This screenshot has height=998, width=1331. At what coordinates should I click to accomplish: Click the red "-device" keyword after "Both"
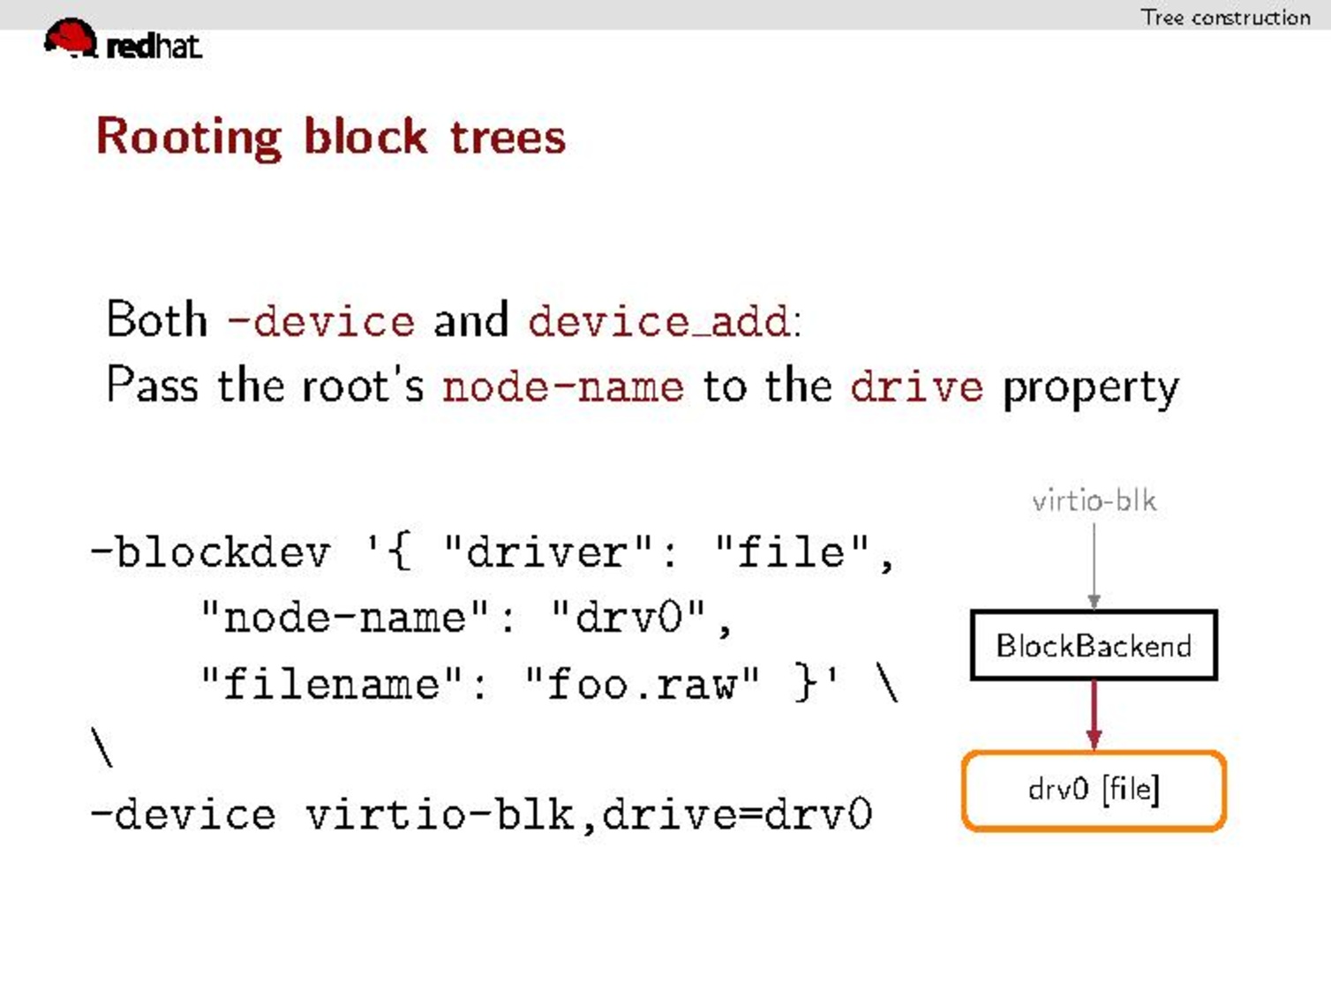click(x=321, y=320)
